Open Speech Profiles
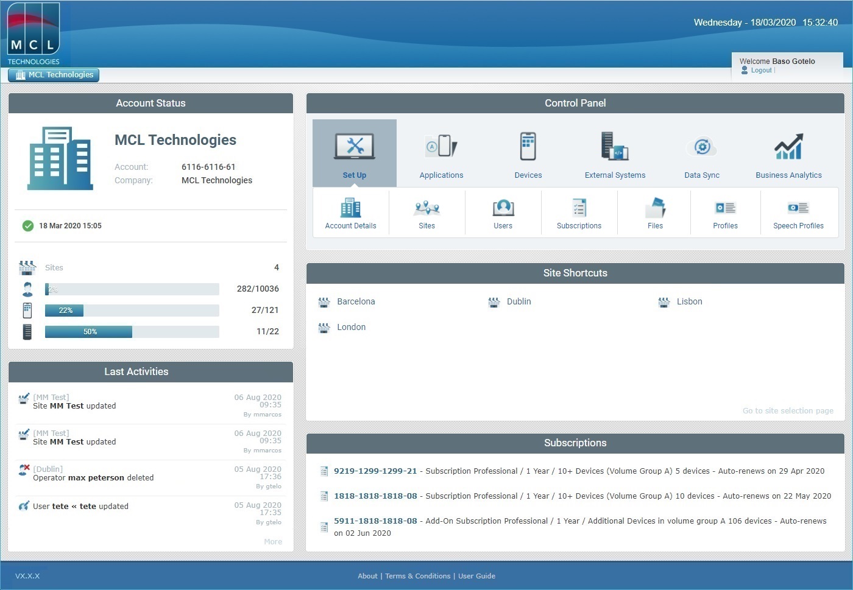 pyautogui.click(x=799, y=212)
